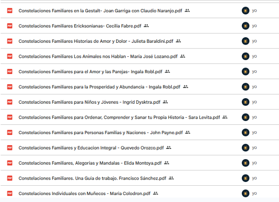Click the PDF icon for Elida Montoya file
The image size is (279, 202).
click(10, 163)
